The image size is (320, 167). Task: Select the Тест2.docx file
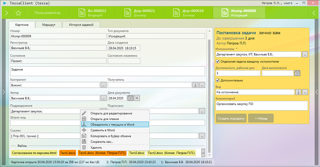[137, 153]
